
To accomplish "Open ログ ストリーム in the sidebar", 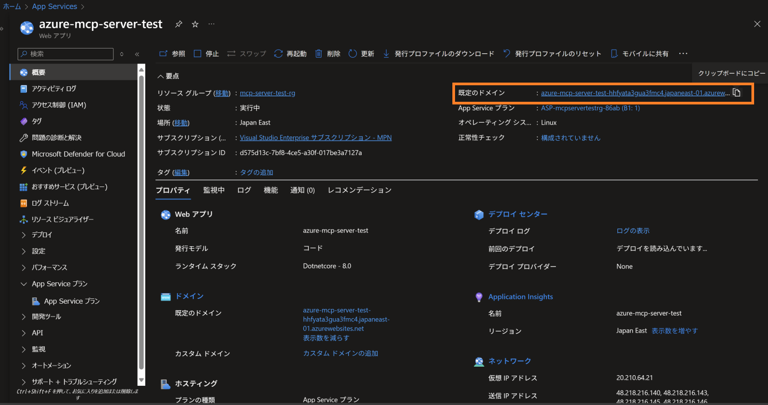I will 73,203.
